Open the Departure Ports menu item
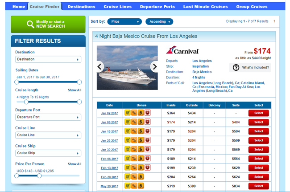The height and width of the screenshot is (192, 290). [157, 7]
